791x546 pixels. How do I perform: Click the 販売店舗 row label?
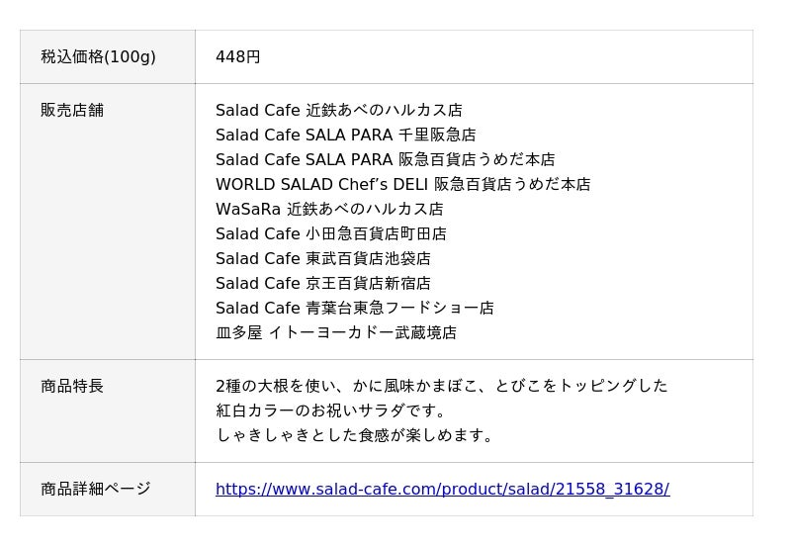[72, 111]
